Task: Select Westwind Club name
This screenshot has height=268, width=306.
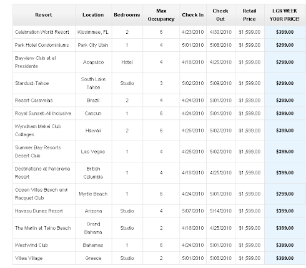Action: (31, 246)
